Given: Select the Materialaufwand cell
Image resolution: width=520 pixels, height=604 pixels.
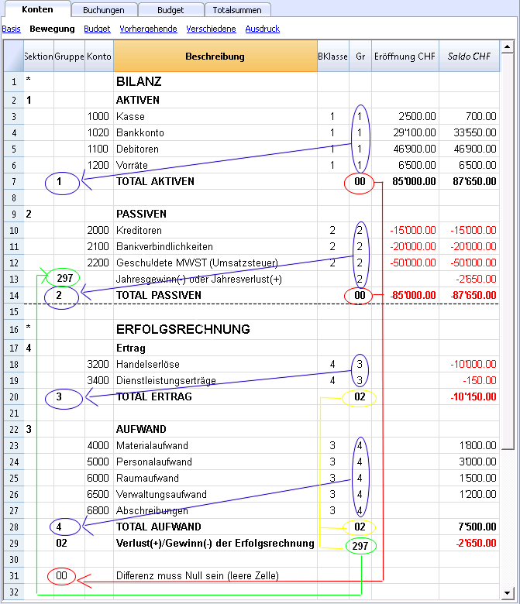Looking at the screenshot, I should 215,445.
